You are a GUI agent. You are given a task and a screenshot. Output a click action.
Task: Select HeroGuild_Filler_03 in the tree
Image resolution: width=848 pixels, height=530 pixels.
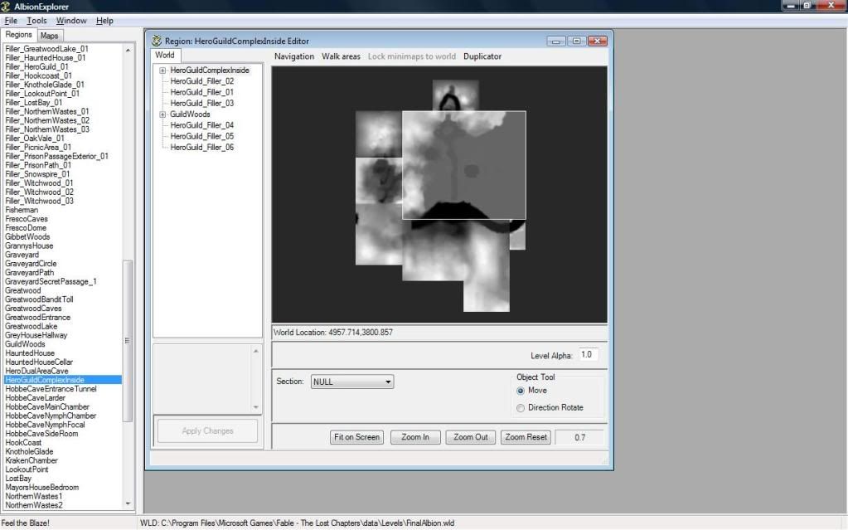coord(201,104)
